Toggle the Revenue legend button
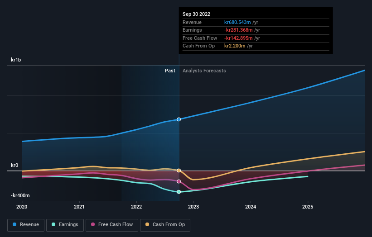 26,225
